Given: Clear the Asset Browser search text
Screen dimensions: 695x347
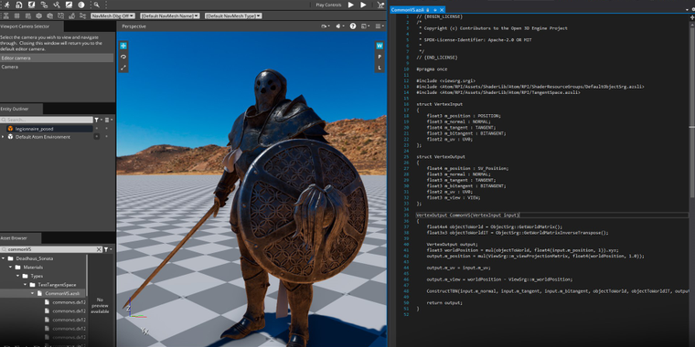Looking at the screenshot, I should tap(100, 249).
